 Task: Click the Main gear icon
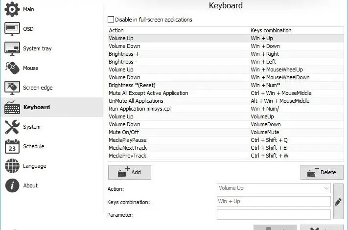(12, 9)
